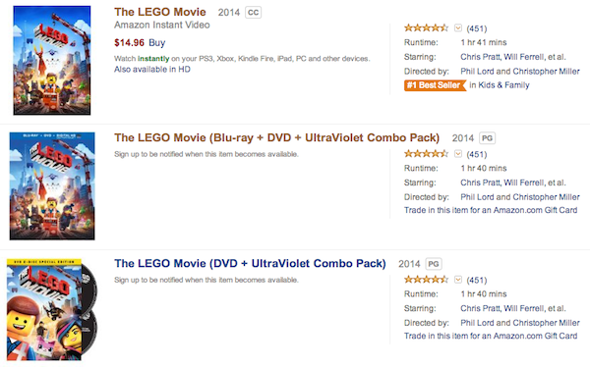Click star rating of DVD combo pack
This screenshot has height=367, width=590.
click(426, 280)
